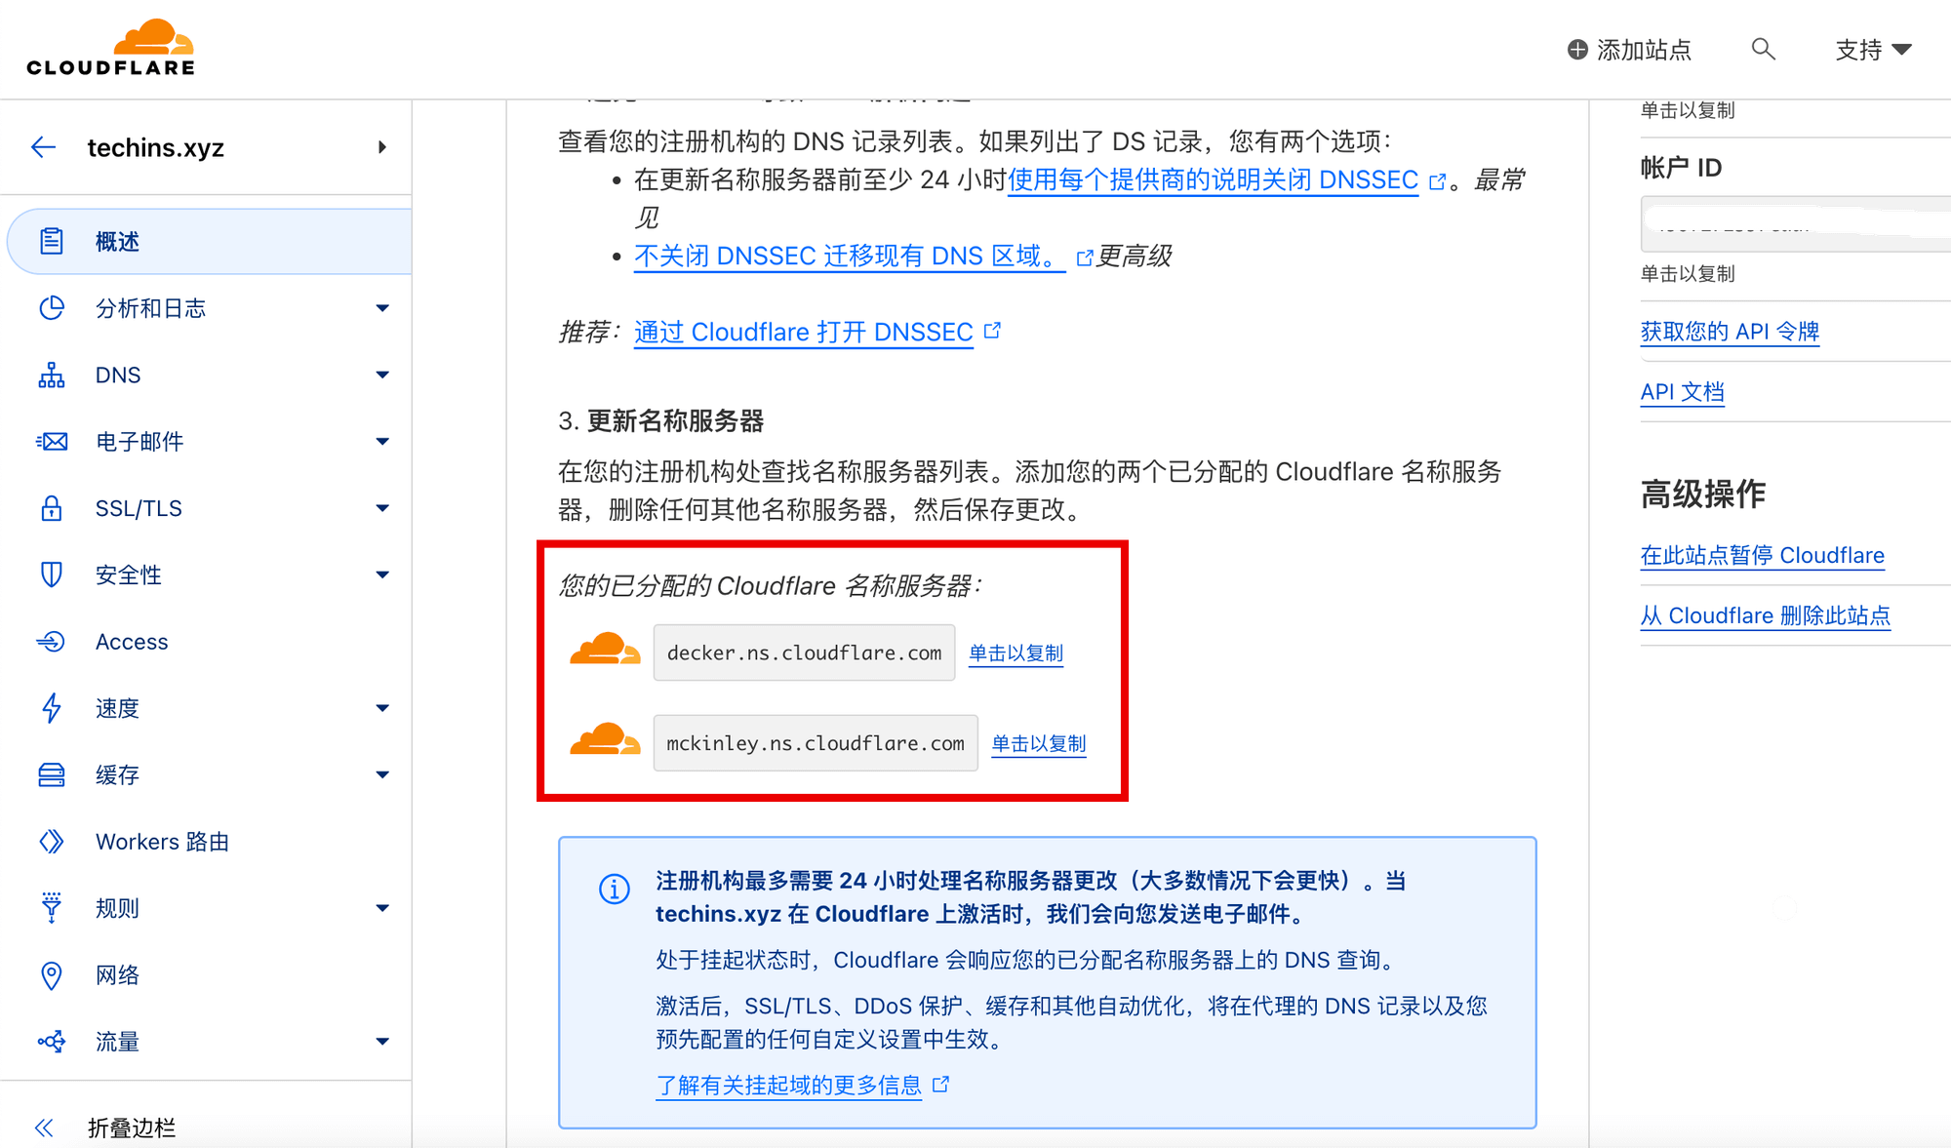Click the Cloudflare logo

tap(110, 47)
